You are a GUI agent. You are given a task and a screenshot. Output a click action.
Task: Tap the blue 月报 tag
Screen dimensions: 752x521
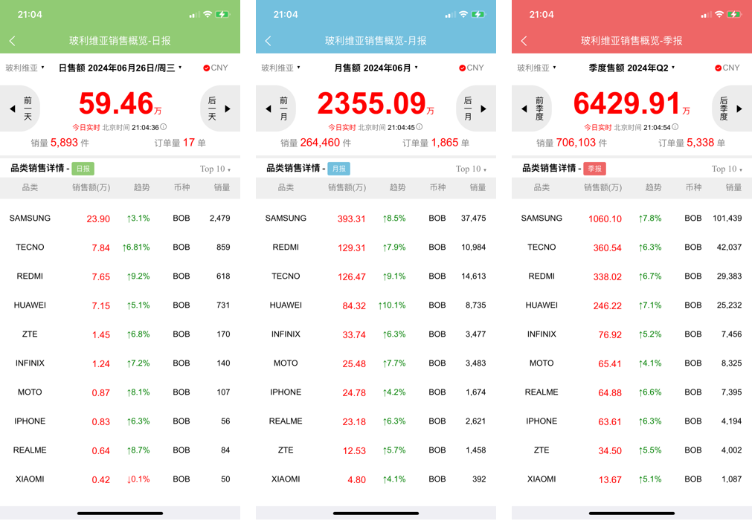coord(339,169)
